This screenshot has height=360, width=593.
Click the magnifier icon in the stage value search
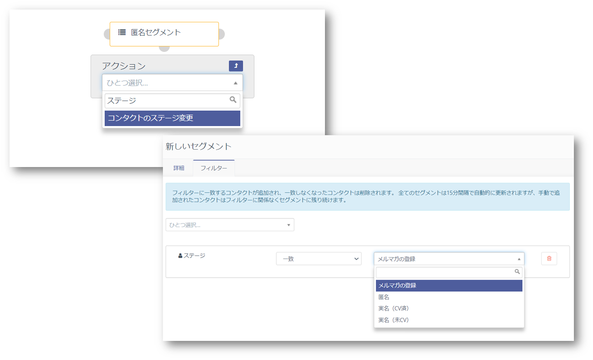click(x=517, y=272)
